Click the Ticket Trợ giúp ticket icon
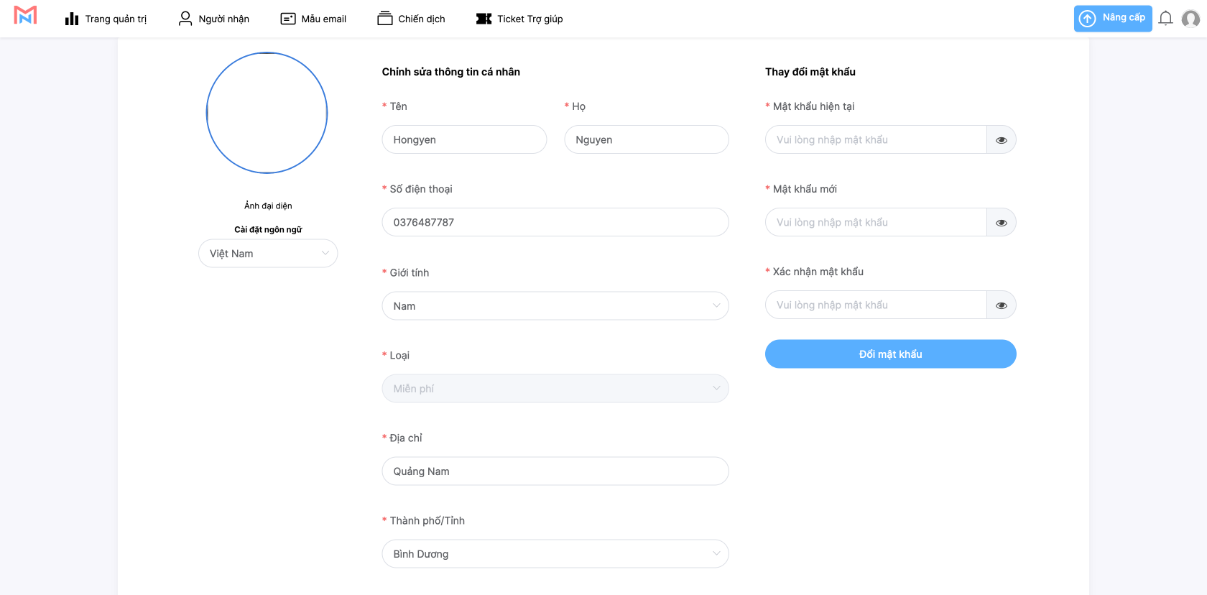The width and height of the screenshot is (1207, 595). pyautogui.click(x=484, y=19)
